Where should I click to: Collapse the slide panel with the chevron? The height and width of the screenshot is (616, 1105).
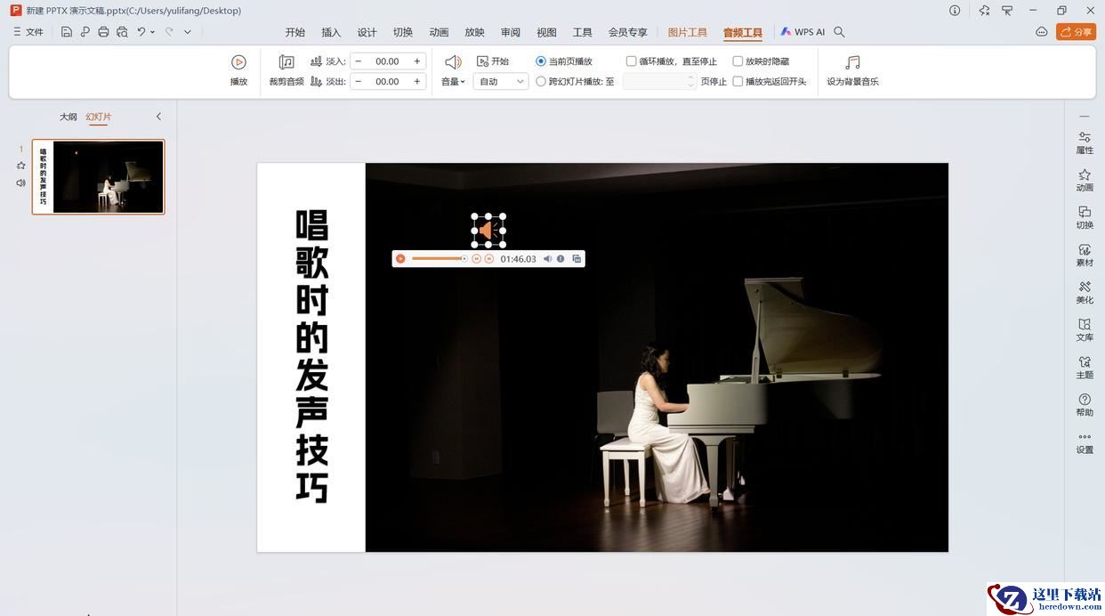coord(158,117)
